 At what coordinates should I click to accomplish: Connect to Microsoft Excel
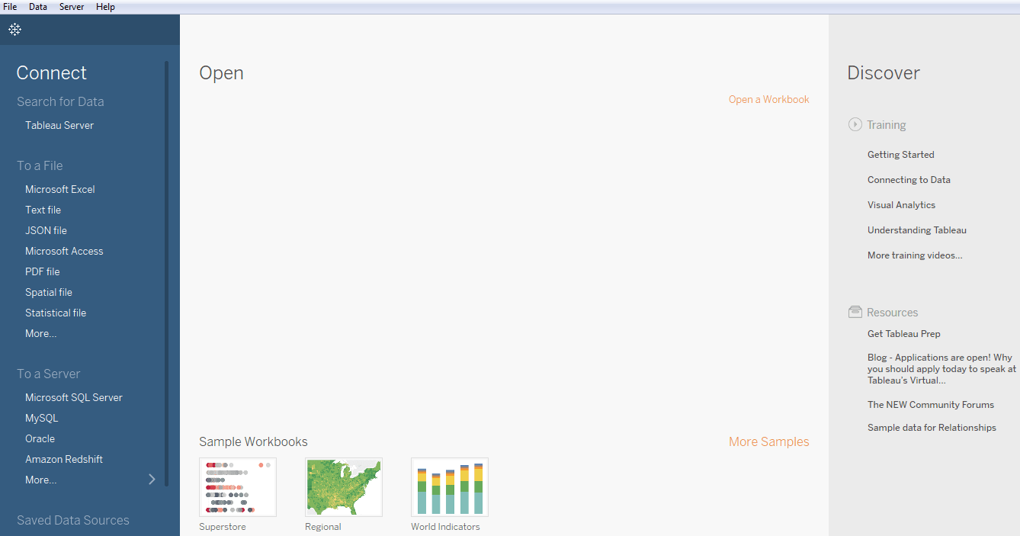[59, 188]
